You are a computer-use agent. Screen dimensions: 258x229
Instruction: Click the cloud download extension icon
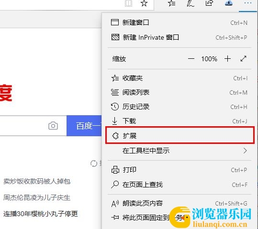click(229, 3)
